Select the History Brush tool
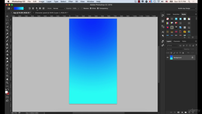The height and width of the screenshot is (114, 202). coord(7,48)
